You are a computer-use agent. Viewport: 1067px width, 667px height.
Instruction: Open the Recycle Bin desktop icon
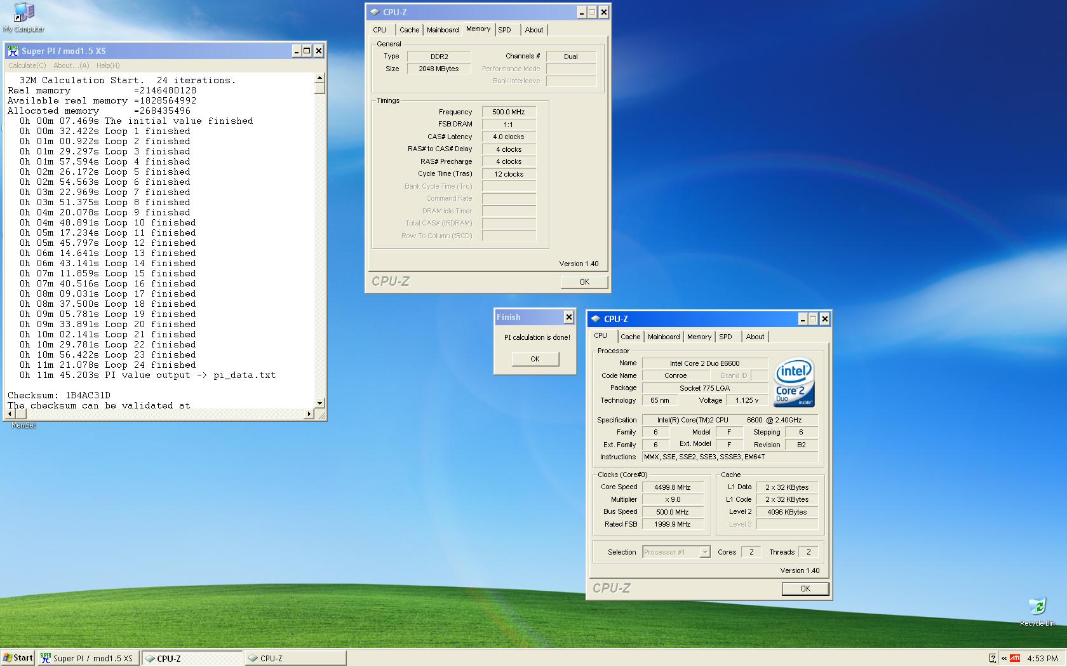tap(1037, 612)
